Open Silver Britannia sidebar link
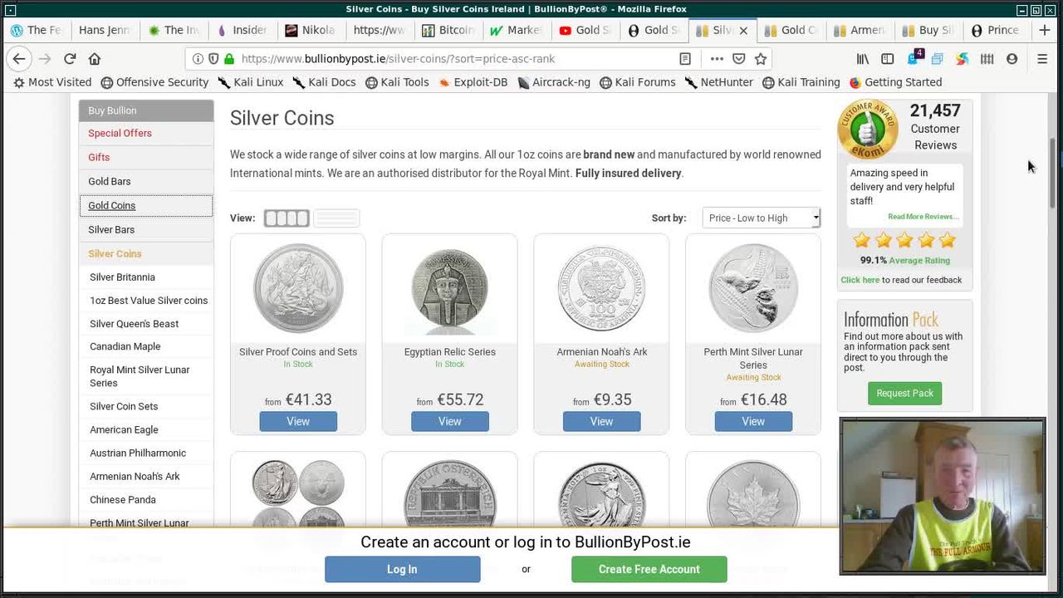 click(122, 277)
